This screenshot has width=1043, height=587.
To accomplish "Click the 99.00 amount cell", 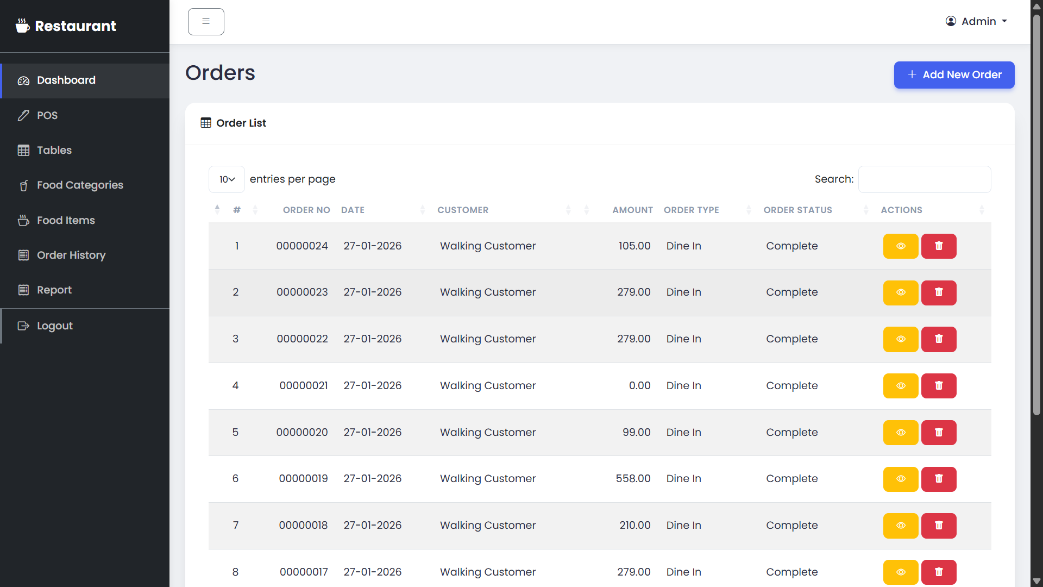I will (636, 433).
